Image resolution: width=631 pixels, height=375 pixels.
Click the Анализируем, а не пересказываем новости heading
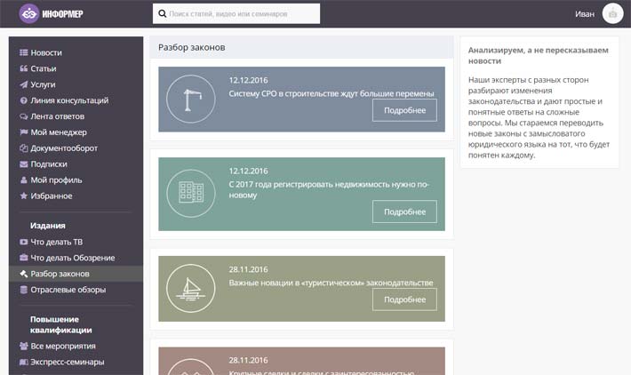pyautogui.click(x=538, y=55)
